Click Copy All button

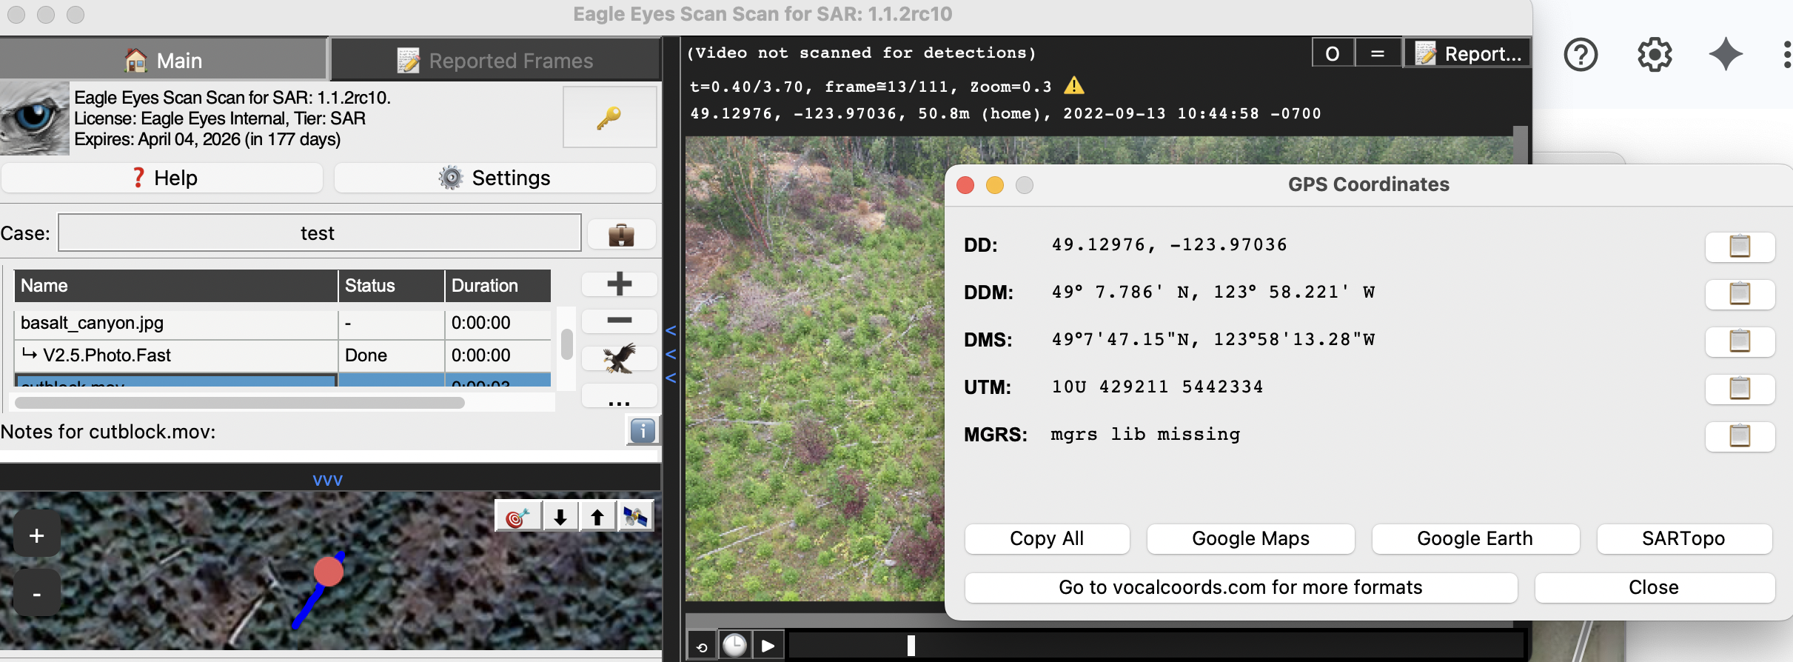[1047, 539]
